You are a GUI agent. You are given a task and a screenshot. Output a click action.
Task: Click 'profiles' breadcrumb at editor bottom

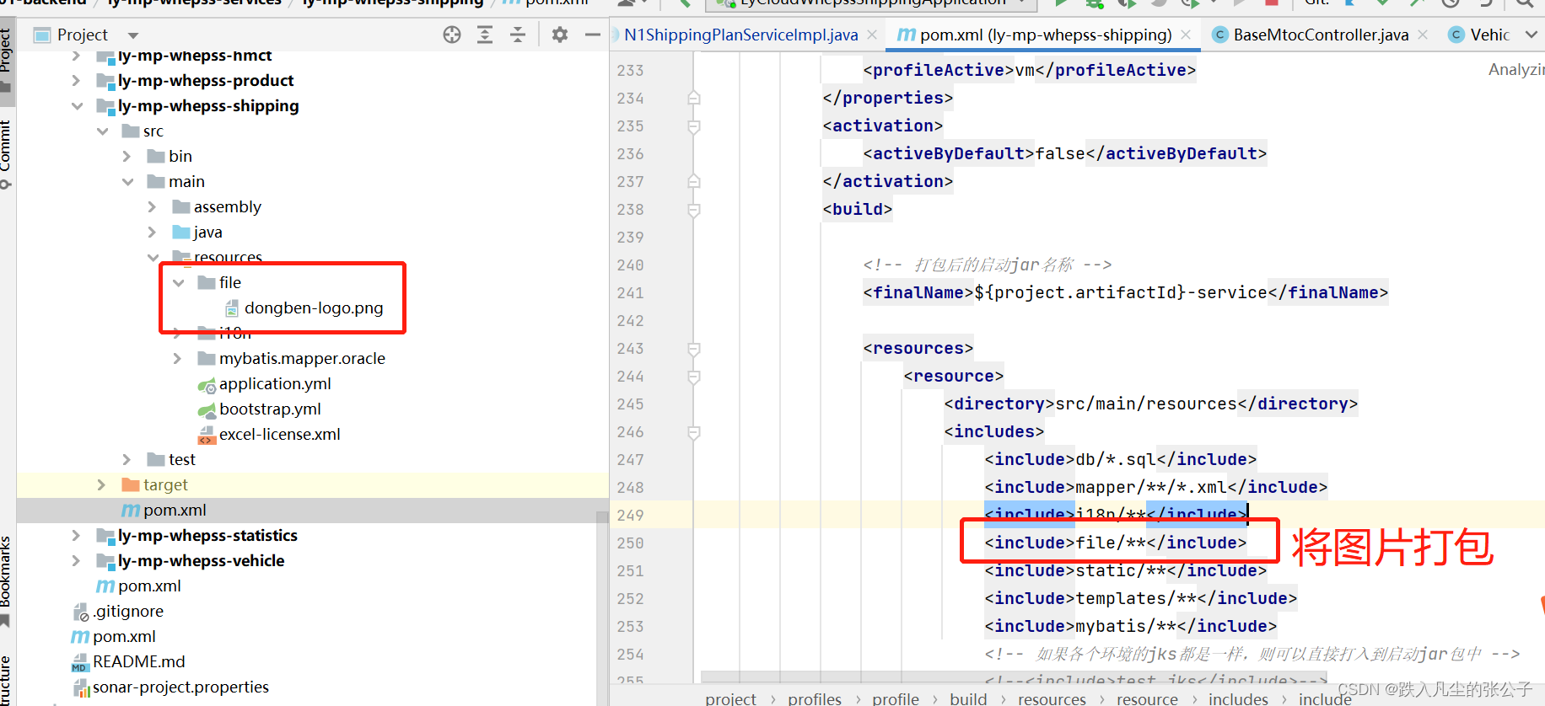(x=815, y=698)
